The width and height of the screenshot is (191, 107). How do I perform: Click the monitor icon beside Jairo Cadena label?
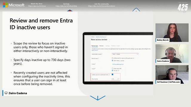coord(6,93)
